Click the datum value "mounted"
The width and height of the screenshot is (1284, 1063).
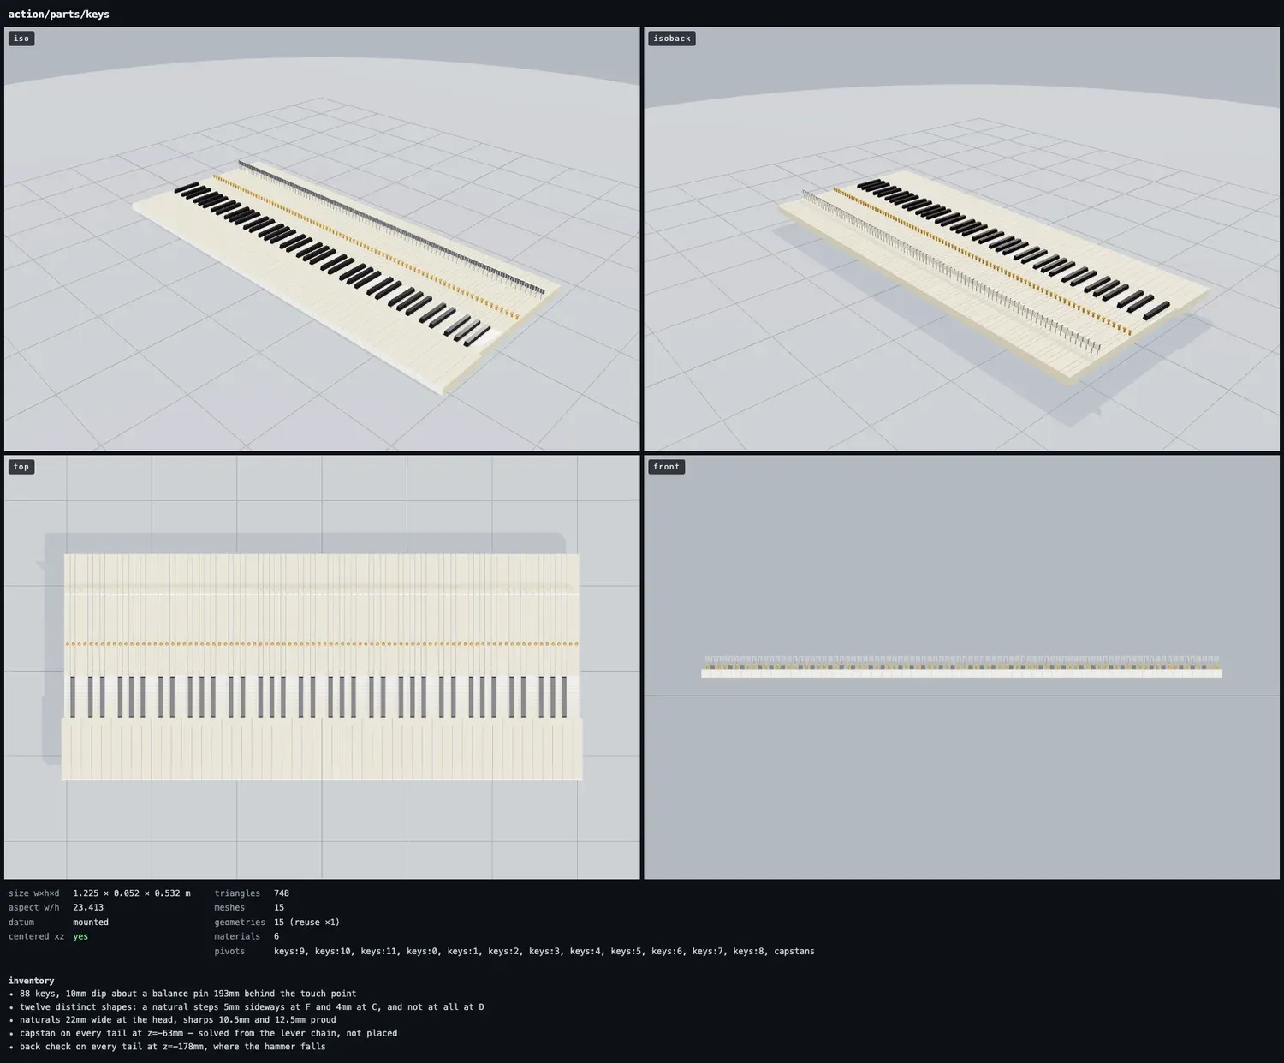(91, 923)
